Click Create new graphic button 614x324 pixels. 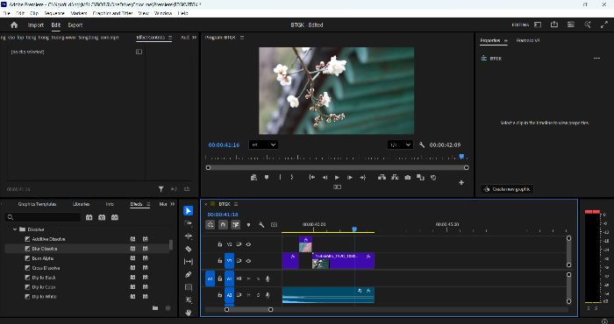[x=508, y=189]
